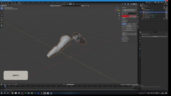The image size is (171, 96).
Task: Open Chrome from the taskbar
Action: pyautogui.click(x=32, y=93)
